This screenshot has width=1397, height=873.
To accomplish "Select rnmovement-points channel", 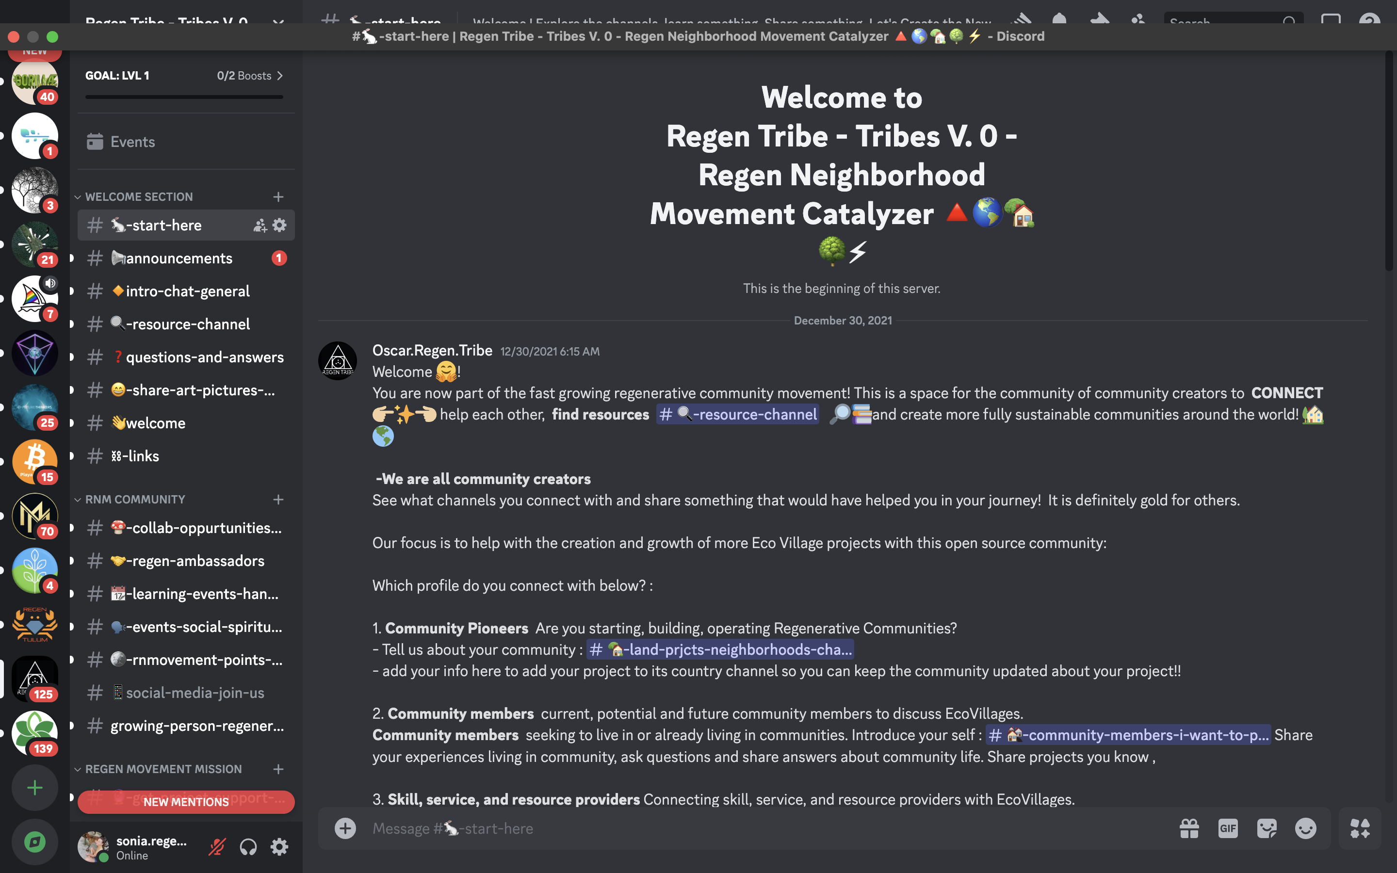I will pos(186,660).
